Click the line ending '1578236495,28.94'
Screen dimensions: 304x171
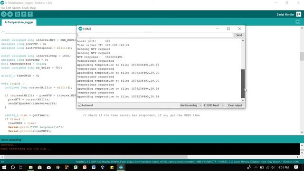118,96
